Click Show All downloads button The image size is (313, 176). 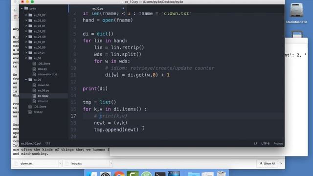[x=267, y=163]
